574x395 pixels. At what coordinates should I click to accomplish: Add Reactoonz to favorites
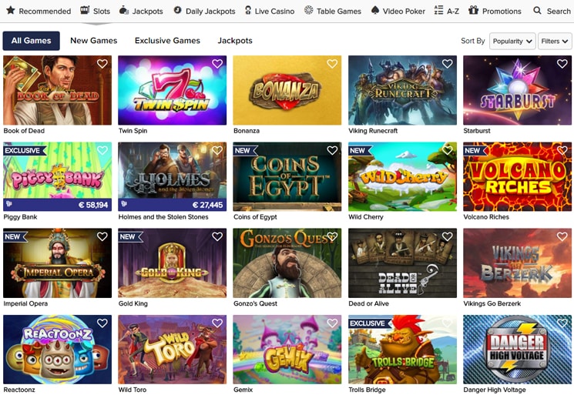click(102, 323)
